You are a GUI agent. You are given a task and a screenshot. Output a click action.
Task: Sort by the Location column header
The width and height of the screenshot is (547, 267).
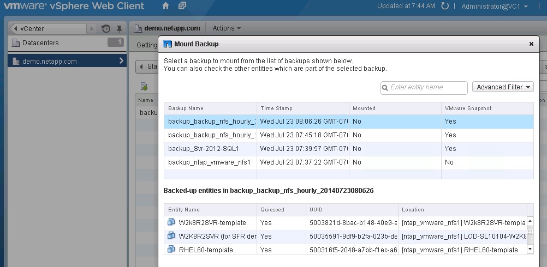tap(462, 210)
